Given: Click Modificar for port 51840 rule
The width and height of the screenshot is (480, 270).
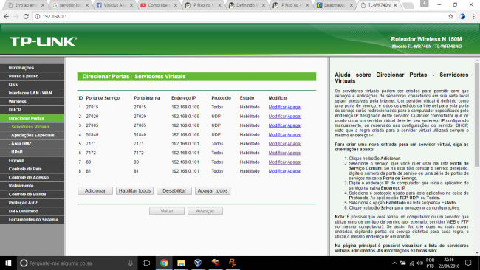Looking at the screenshot, I should tap(278, 134).
